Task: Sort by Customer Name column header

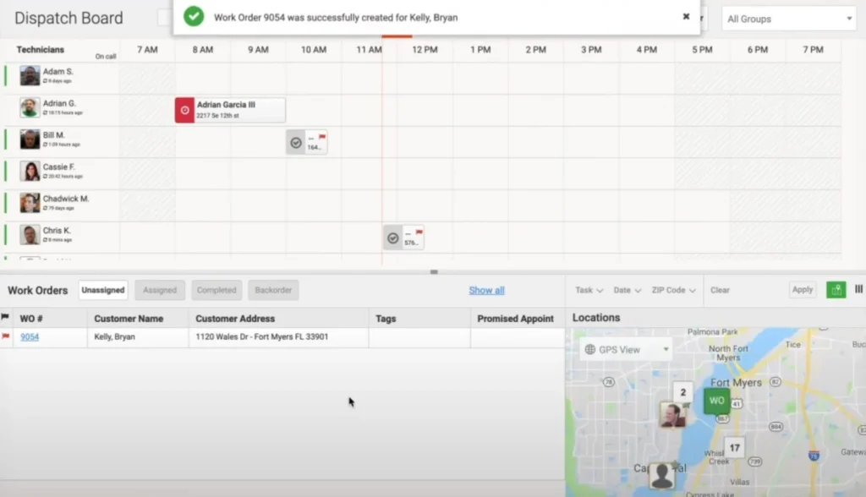Action: pos(129,319)
